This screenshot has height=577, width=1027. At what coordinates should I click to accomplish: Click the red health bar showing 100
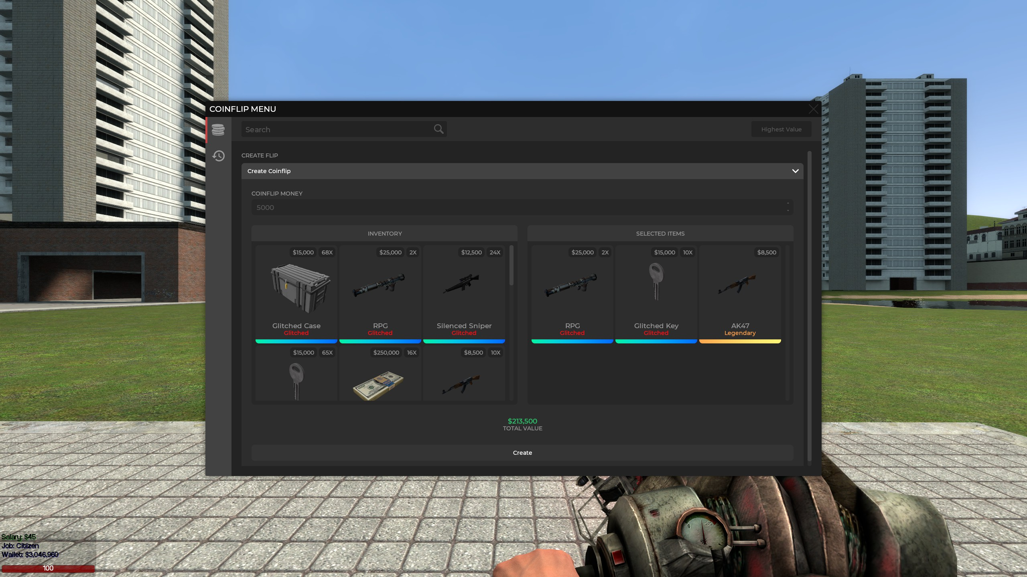48,568
